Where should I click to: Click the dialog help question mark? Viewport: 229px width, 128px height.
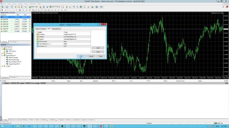pos(99,24)
